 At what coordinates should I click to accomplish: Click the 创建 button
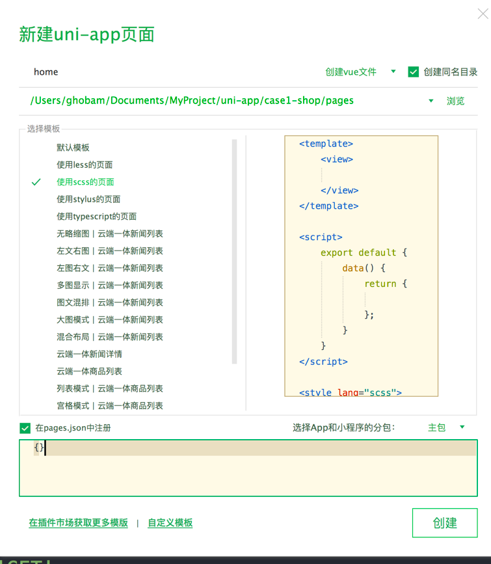pyautogui.click(x=445, y=522)
